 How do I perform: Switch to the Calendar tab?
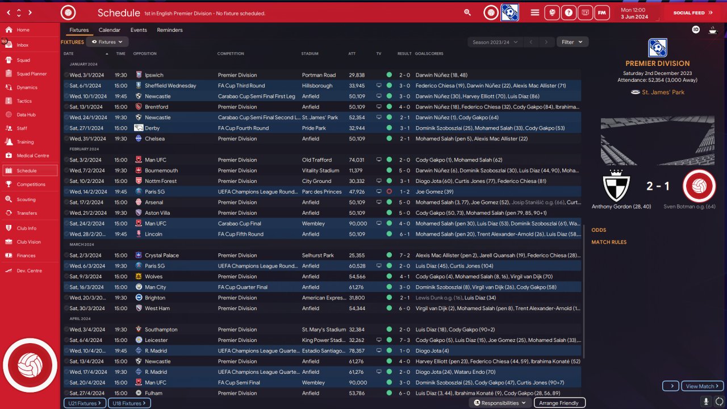(x=110, y=30)
